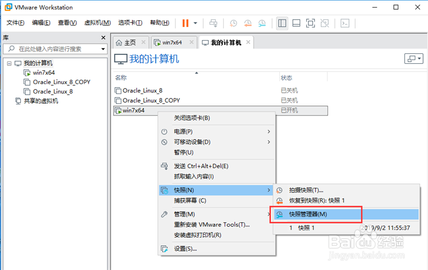Image resolution: width=428 pixels, height=270 pixels.
Task: Open the 电源(P) submenu
Action: 217,131
